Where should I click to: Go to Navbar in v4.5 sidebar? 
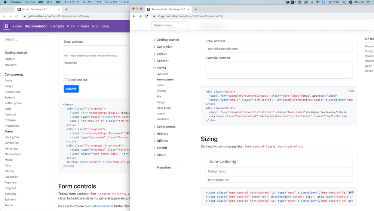[x=9, y=171]
